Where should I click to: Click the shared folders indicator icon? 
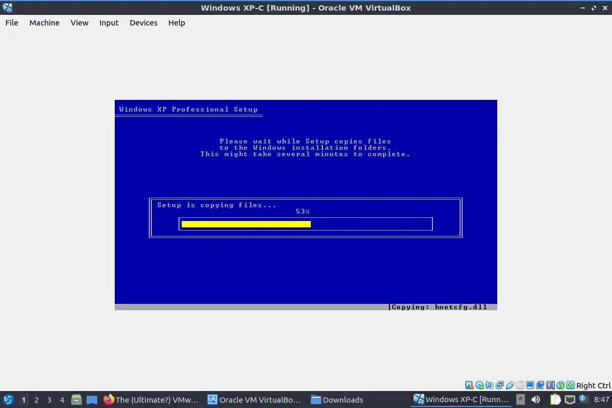520,385
